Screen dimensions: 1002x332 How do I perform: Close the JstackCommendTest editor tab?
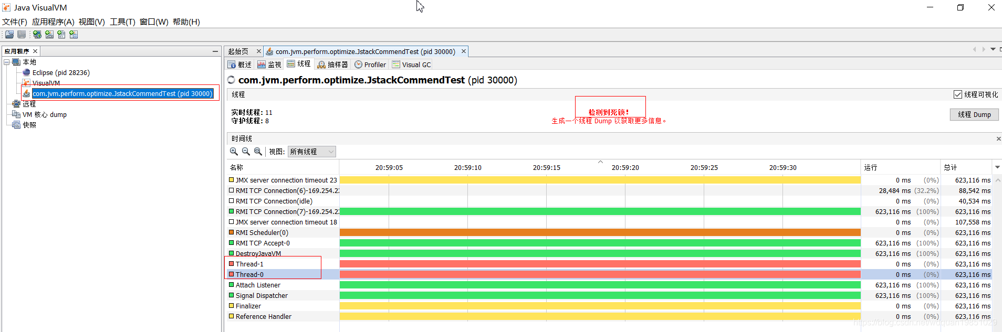[x=464, y=51]
